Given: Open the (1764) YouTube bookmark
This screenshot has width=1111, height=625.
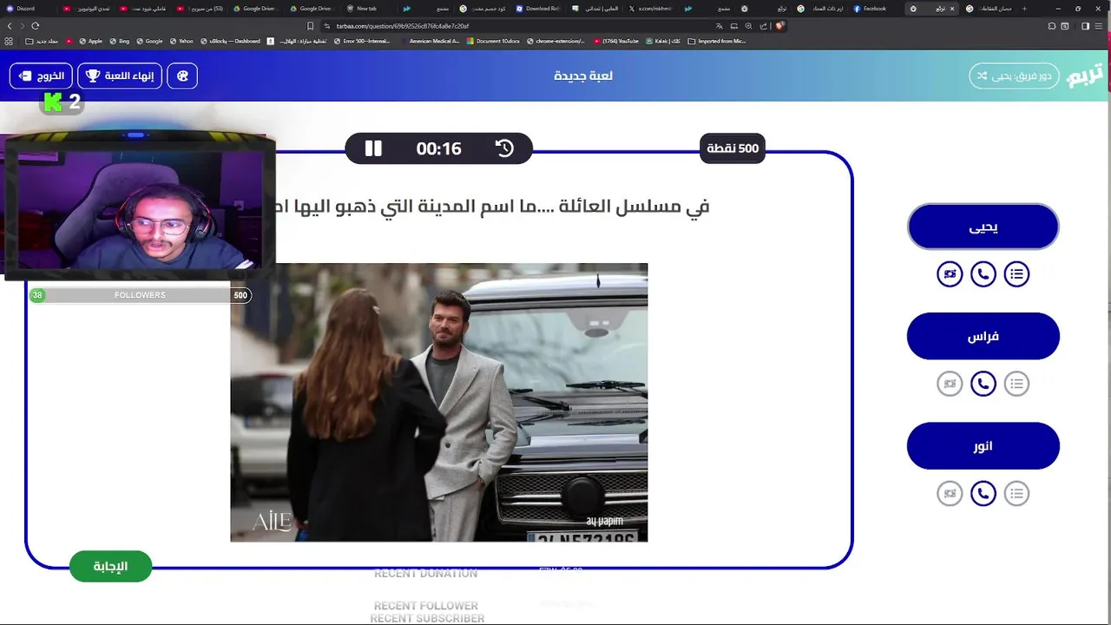Looking at the screenshot, I should 616,41.
